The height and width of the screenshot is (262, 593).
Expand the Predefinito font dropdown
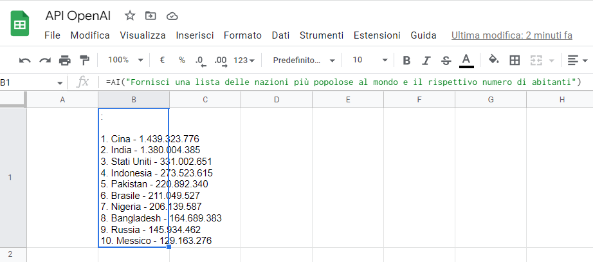(x=304, y=60)
